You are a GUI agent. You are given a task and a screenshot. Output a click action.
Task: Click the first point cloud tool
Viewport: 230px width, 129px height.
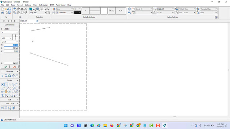(x=3, y=108)
